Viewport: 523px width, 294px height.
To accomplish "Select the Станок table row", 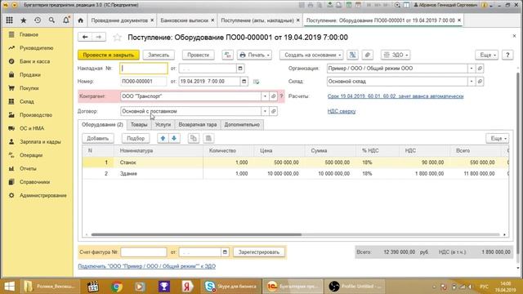I will pyautogui.click(x=296, y=163).
